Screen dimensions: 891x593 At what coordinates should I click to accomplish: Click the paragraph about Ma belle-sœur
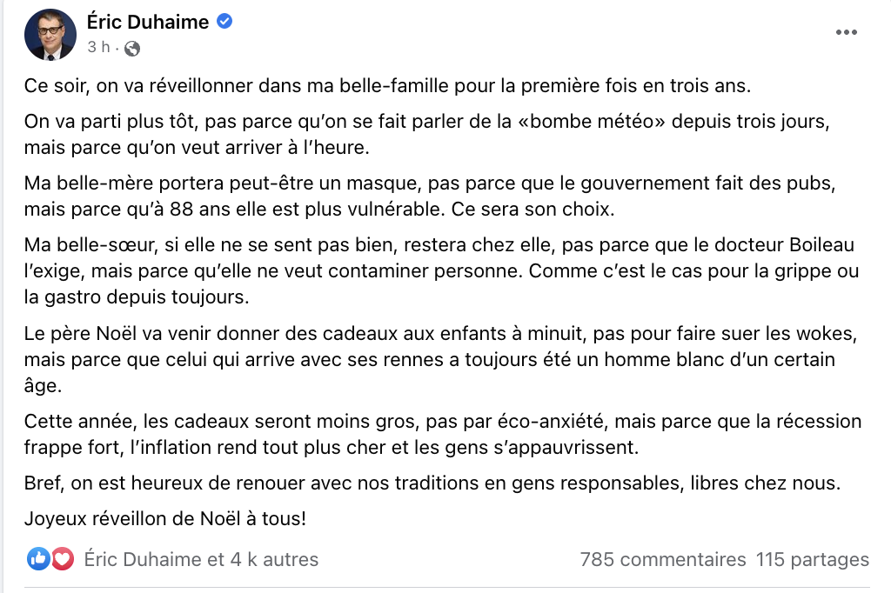(x=441, y=271)
